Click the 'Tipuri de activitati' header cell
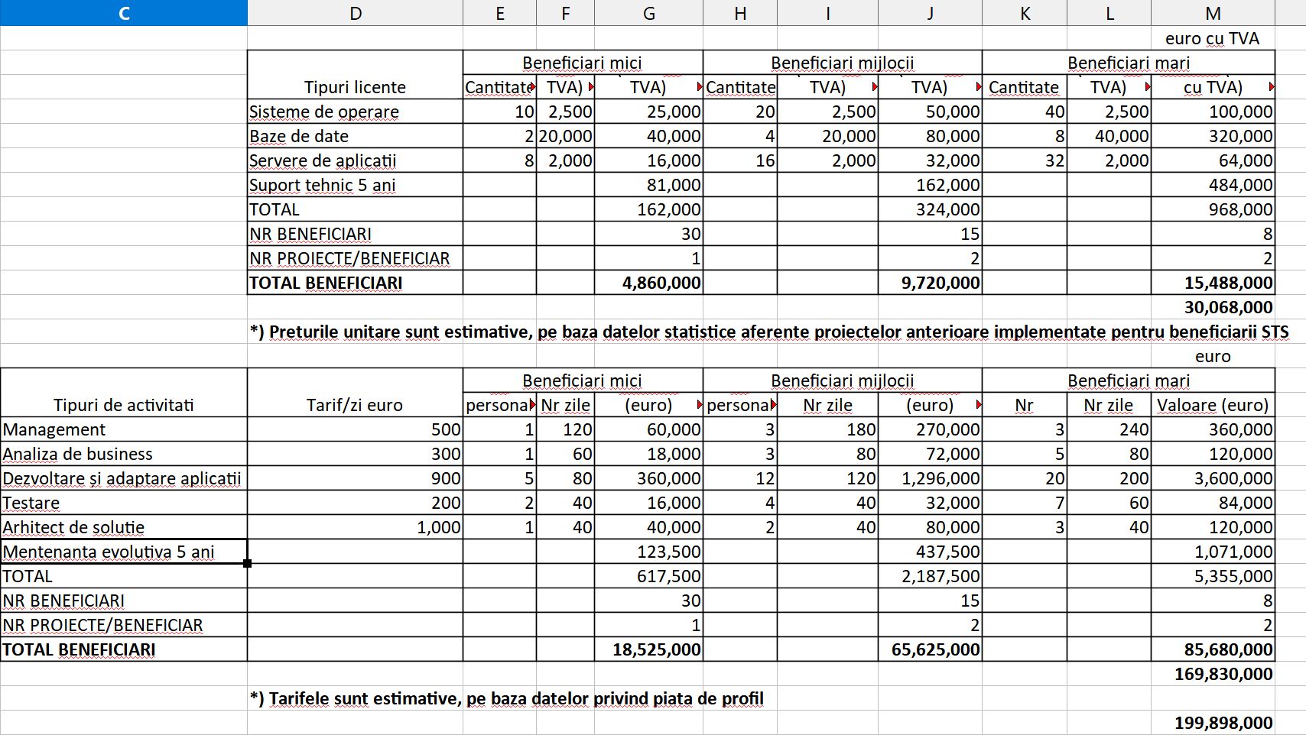This screenshot has width=1306, height=735. pyautogui.click(x=124, y=405)
